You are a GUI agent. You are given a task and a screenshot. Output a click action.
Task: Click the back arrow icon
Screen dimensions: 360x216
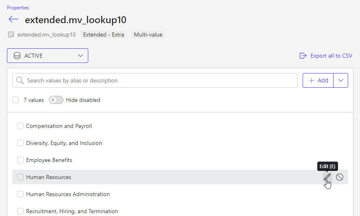pos(13,19)
